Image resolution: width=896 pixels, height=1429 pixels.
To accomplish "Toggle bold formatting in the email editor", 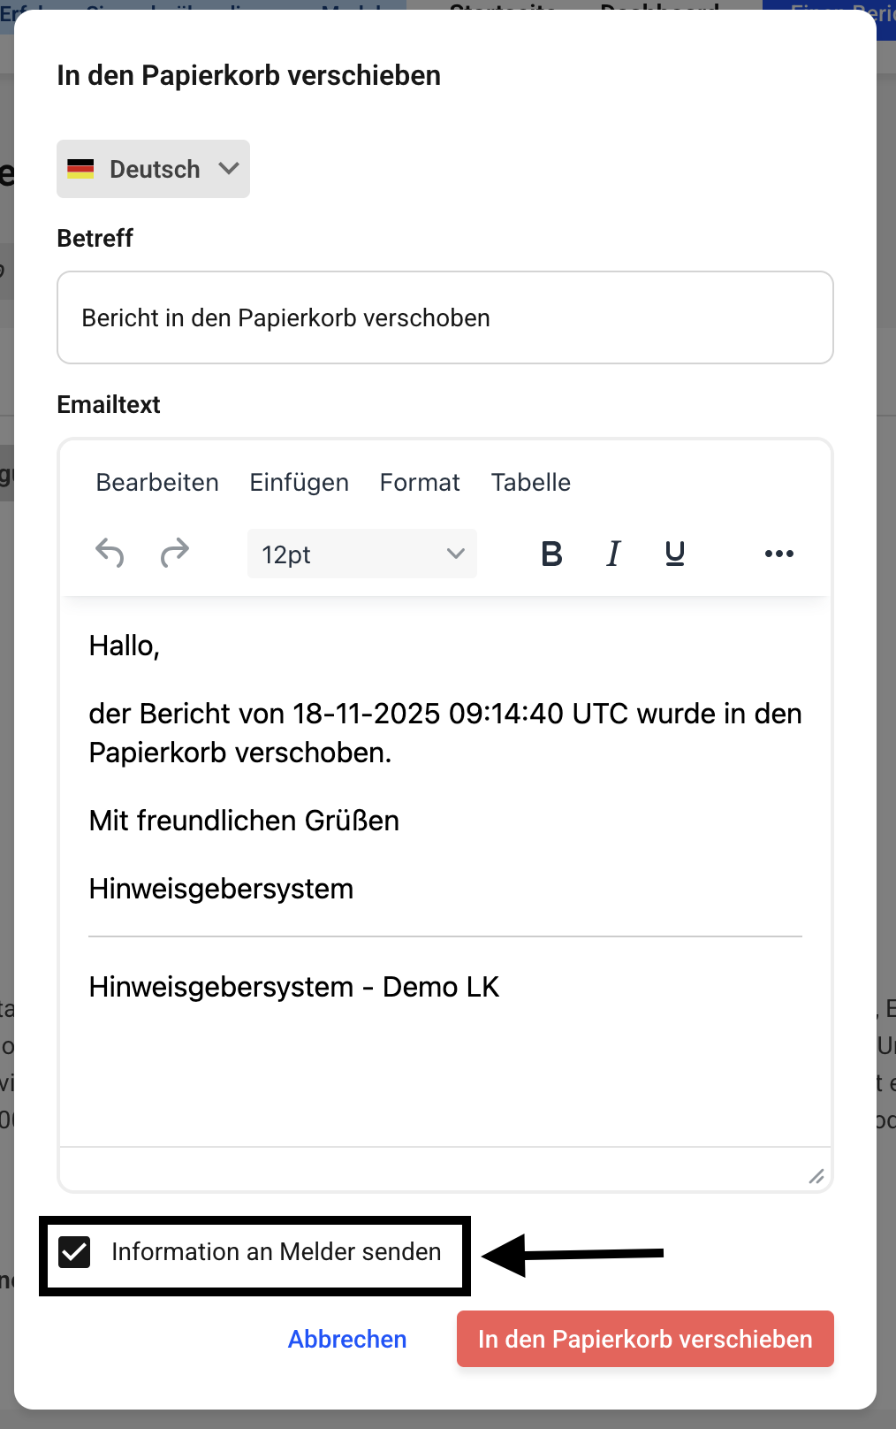I will (x=551, y=554).
